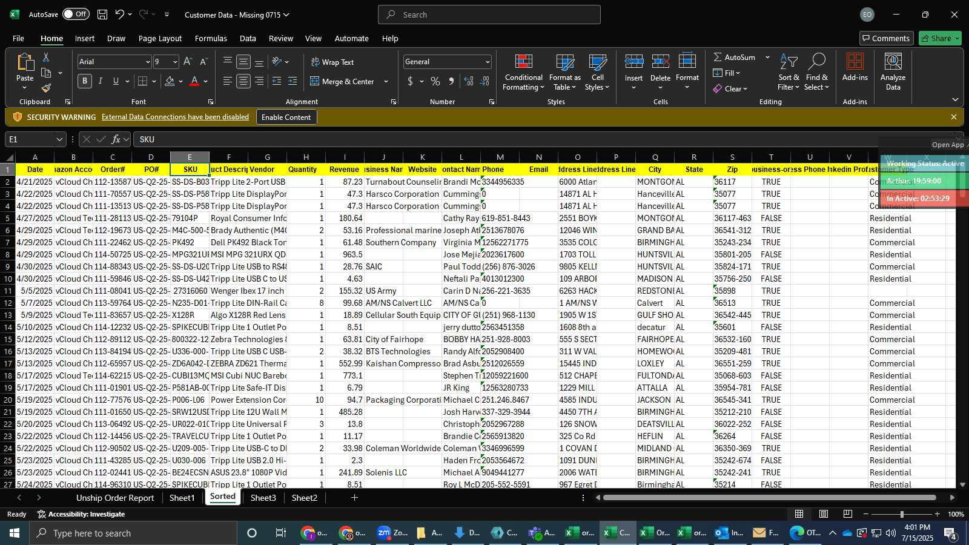Toggle Italic formatting
Viewport: 969px width, 545px height.
[101, 81]
